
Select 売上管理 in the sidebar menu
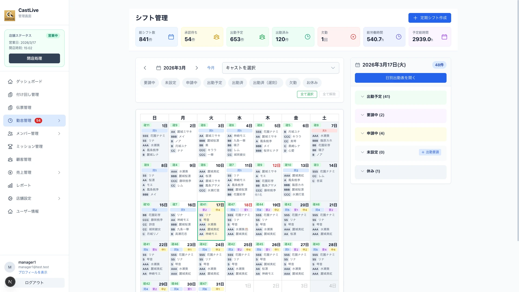point(10,172)
